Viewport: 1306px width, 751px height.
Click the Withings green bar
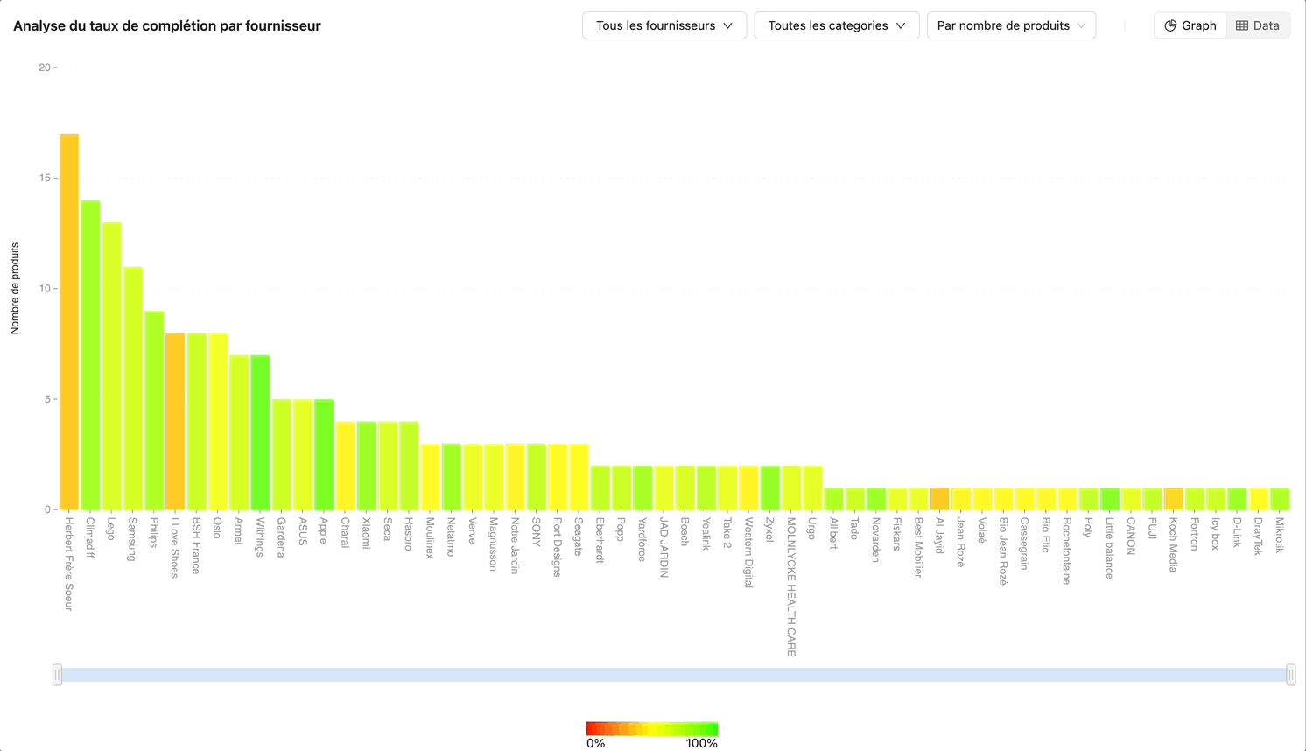click(260, 432)
